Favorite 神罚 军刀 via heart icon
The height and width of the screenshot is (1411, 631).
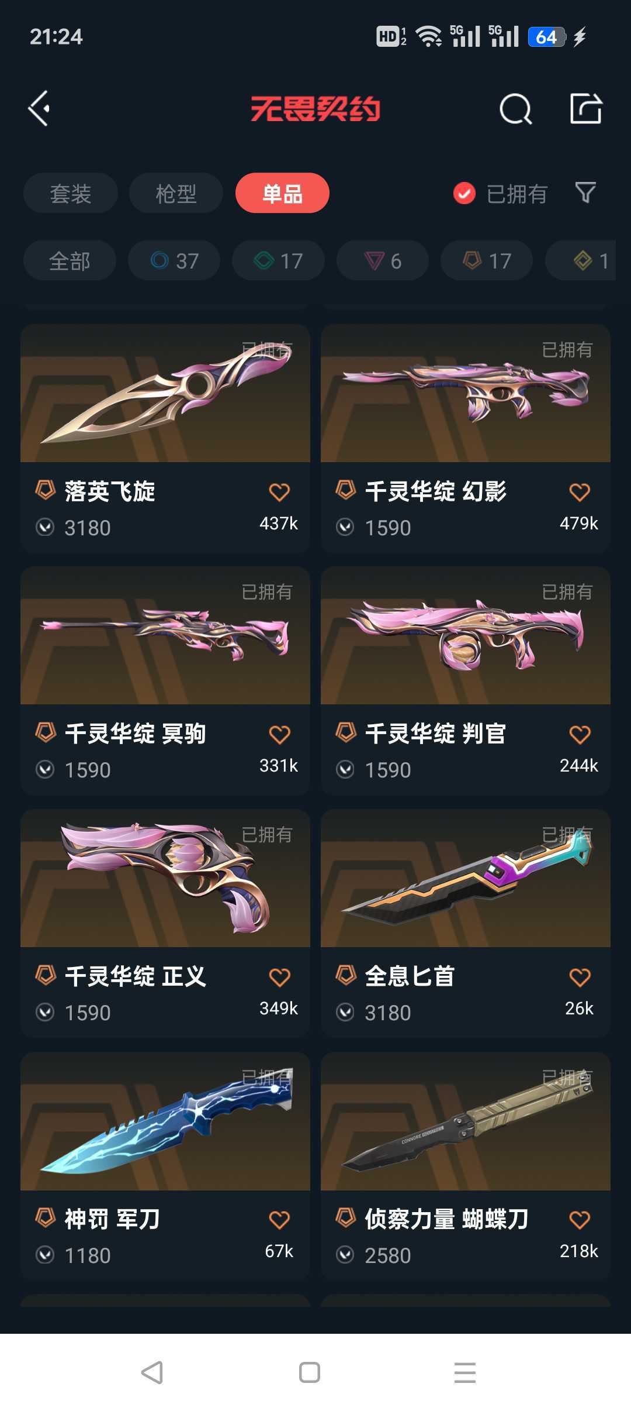(279, 1220)
